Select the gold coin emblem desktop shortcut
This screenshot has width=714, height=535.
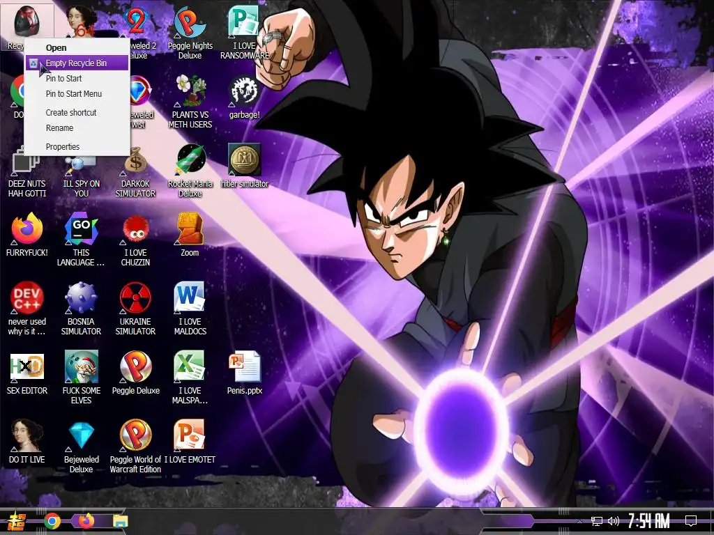[x=245, y=160]
